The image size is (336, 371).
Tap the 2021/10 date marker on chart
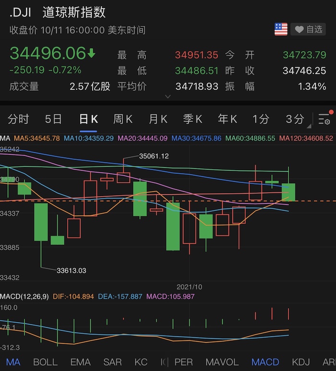[x=189, y=287]
